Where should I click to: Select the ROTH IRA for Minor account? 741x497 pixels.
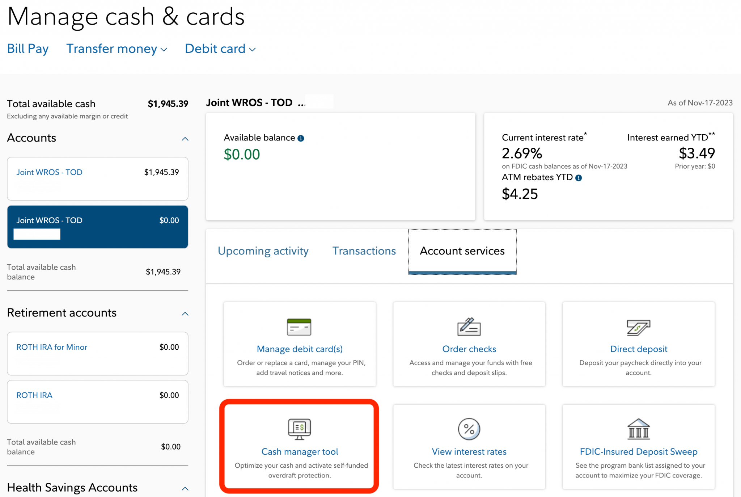click(x=52, y=347)
